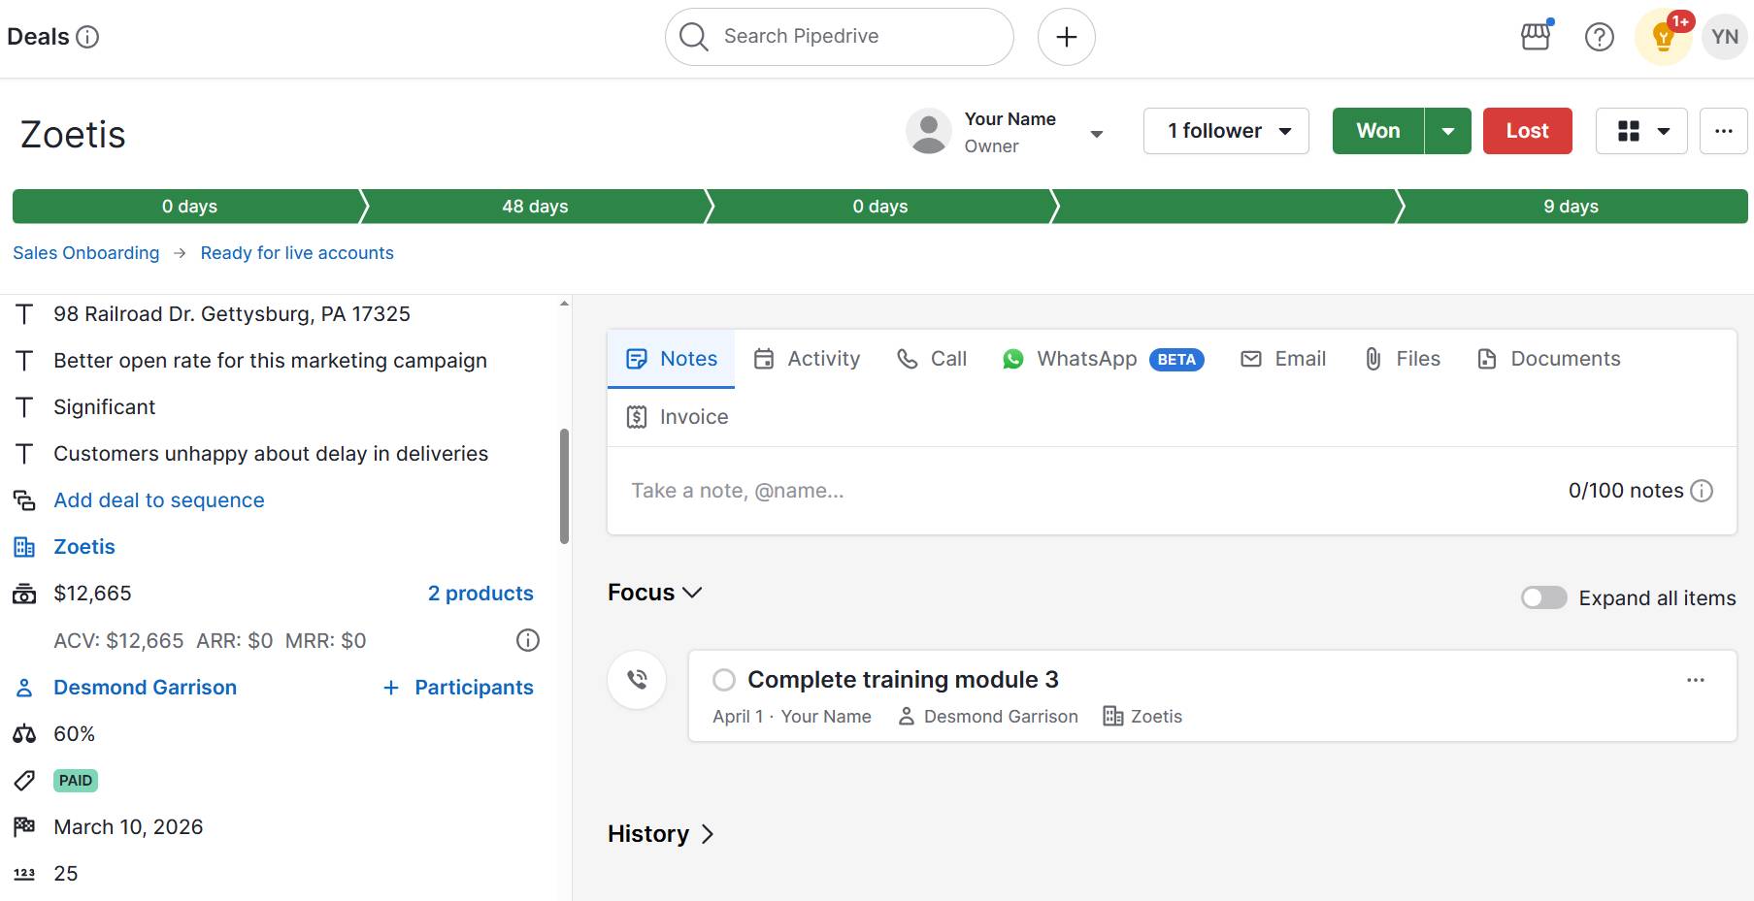Image resolution: width=1754 pixels, height=901 pixels.
Task: Expand the History section
Action: (x=661, y=834)
